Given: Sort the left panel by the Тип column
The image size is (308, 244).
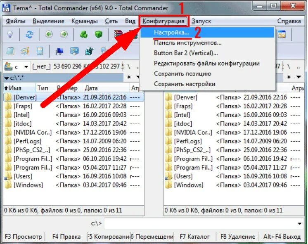Looking at the screenshot, I should (x=45, y=88).
